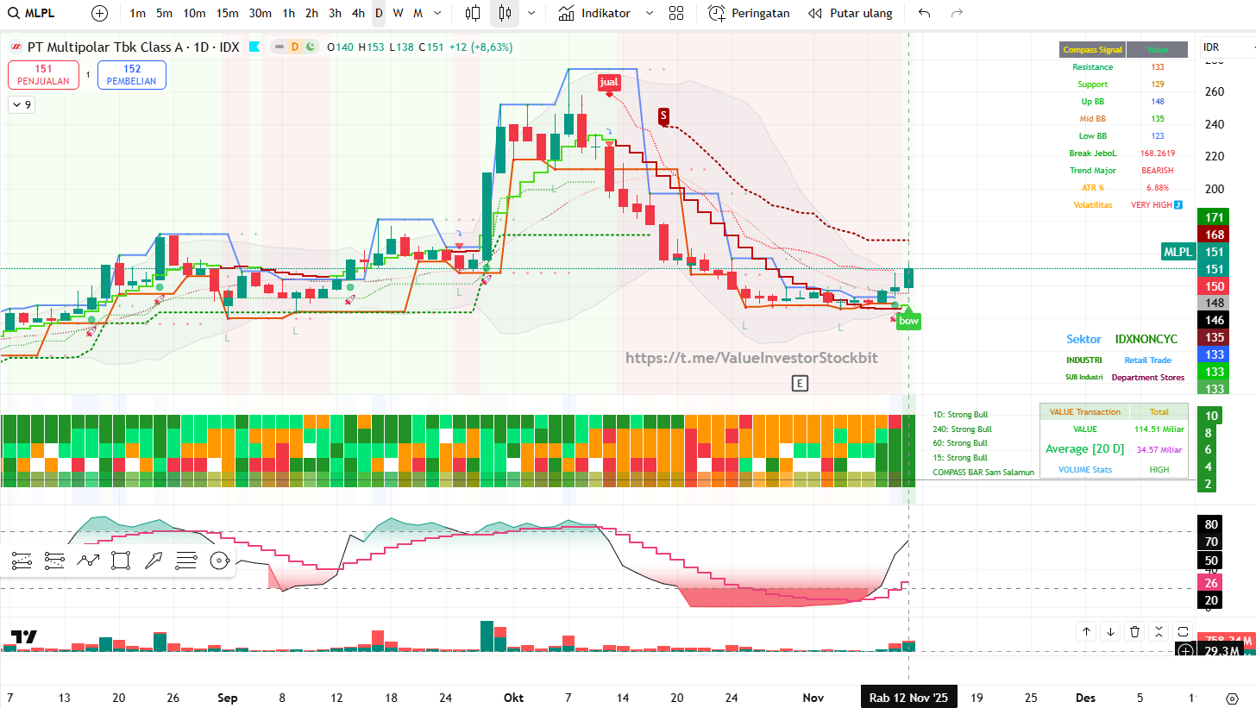Click the grey dash icon in the legend pill
1256x708 pixels.
279,47
